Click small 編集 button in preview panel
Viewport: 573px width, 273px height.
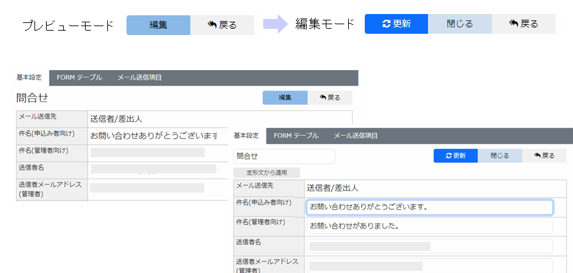[x=285, y=98]
